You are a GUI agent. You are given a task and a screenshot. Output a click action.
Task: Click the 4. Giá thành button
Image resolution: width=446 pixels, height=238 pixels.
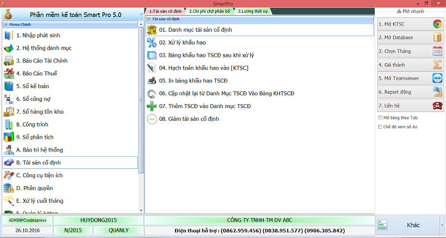pos(410,65)
